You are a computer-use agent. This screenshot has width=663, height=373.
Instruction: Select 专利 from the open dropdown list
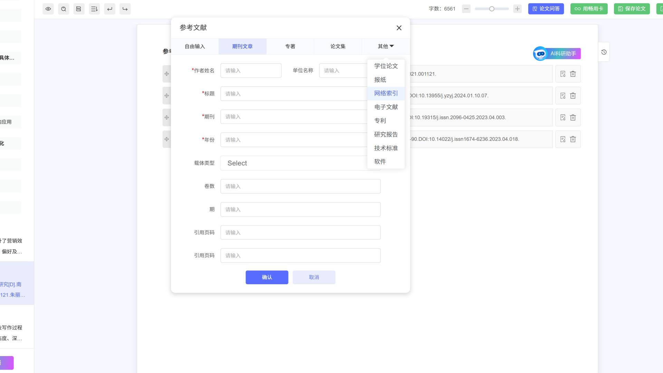[379, 121]
